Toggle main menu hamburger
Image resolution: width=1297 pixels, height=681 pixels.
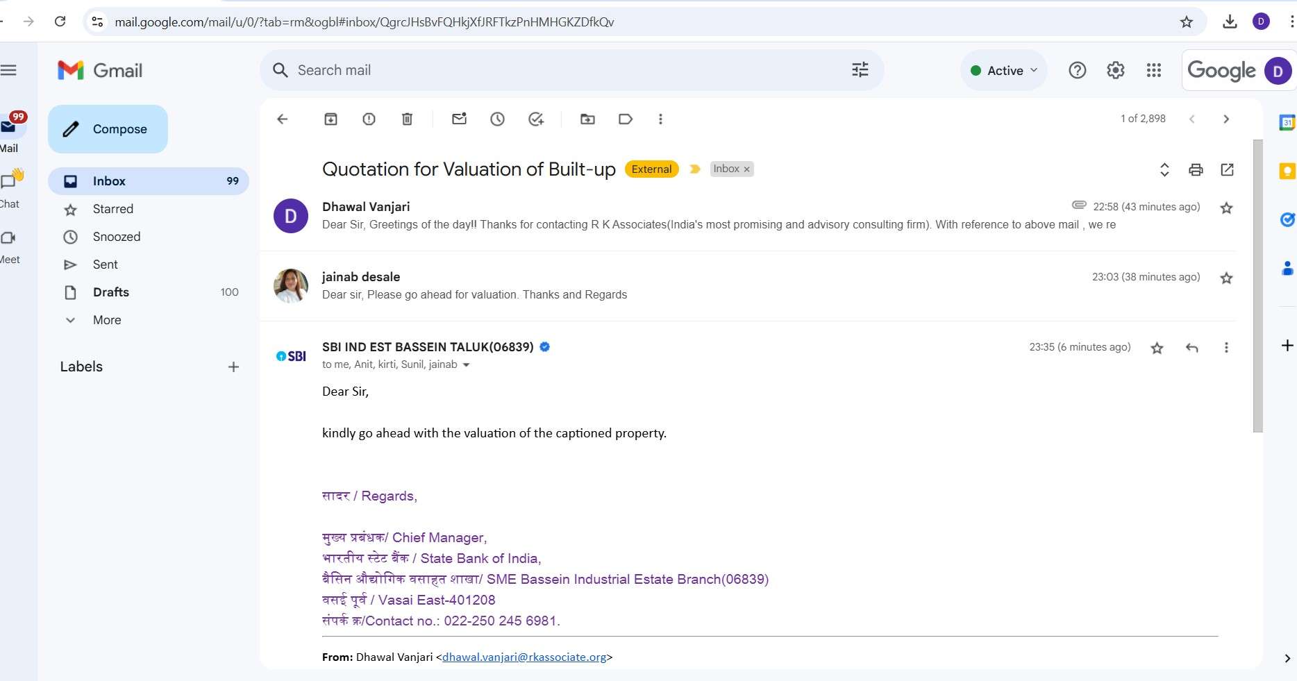[8, 70]
